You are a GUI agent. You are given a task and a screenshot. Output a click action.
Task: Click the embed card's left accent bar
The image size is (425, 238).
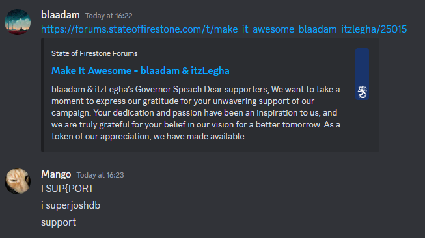(x=42, y=95)
